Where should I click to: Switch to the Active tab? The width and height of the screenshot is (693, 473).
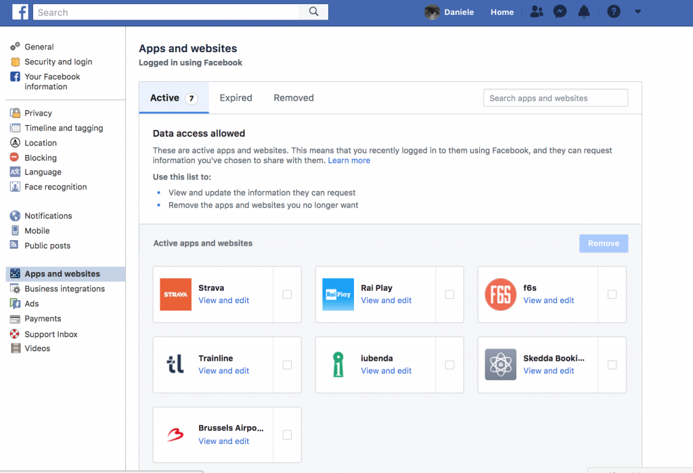coord(174,97)
